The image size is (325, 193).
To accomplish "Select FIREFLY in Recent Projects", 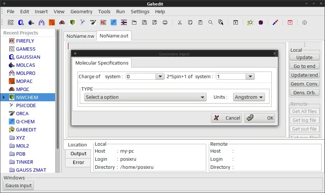I will point(25,41).
